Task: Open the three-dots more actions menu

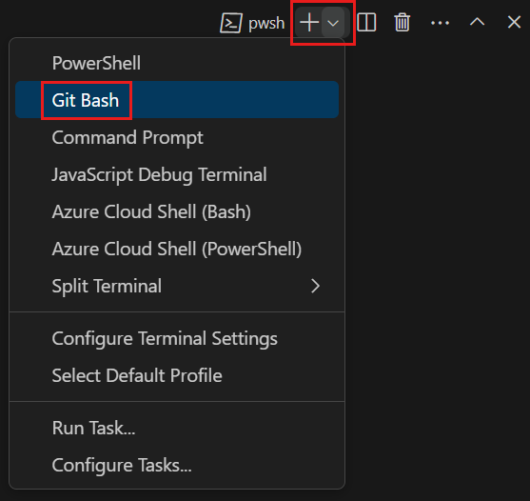Action: click(x=440, y=23)
